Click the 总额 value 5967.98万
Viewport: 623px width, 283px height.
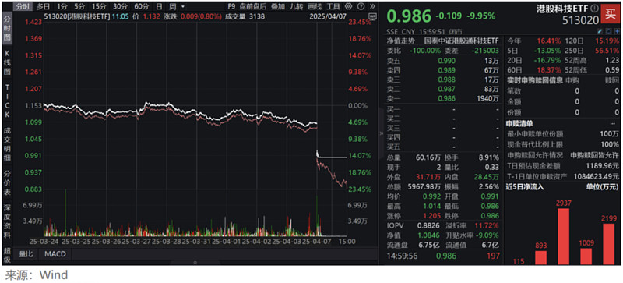[425, 186]
